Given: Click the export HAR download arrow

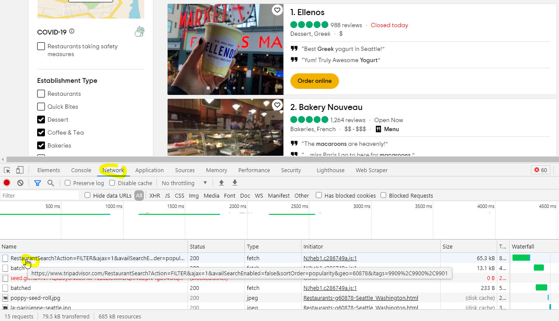Looking at the screenshot, I should tap(235, 183).
